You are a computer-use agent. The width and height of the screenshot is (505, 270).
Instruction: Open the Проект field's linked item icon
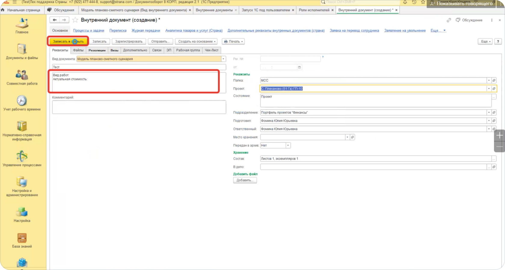494,88
